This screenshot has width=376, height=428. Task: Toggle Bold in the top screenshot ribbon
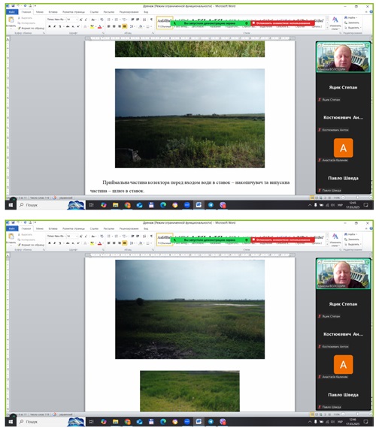(50, 26)
